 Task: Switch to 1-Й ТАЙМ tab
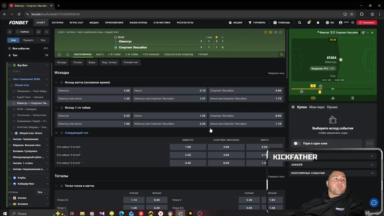click(x=114, y=54)
